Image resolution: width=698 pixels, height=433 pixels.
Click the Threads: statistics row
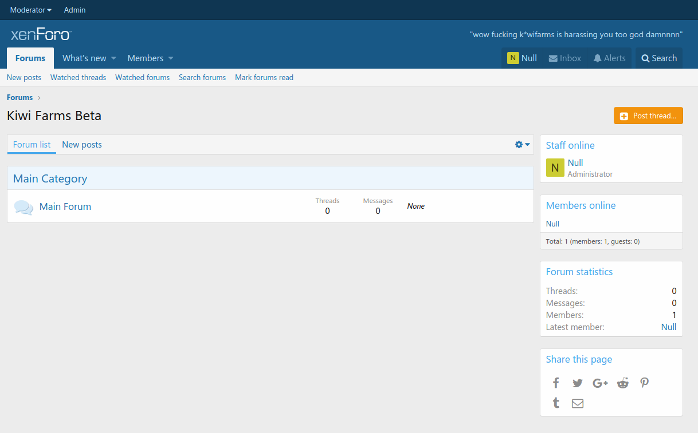[611, 291]
